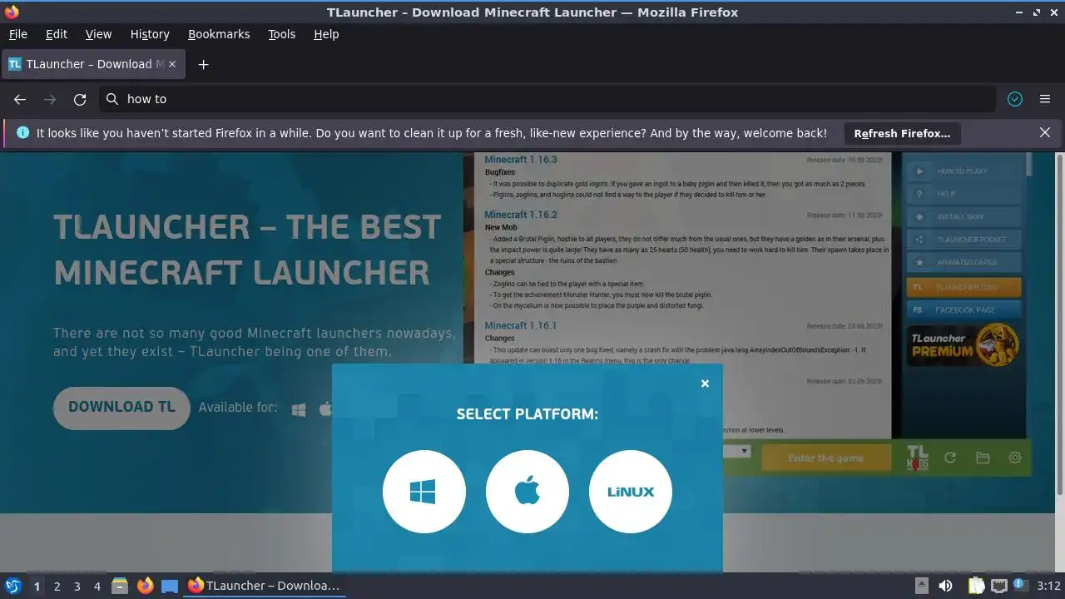Open the system start menu
1065x599 pixels.
[12, 586]
